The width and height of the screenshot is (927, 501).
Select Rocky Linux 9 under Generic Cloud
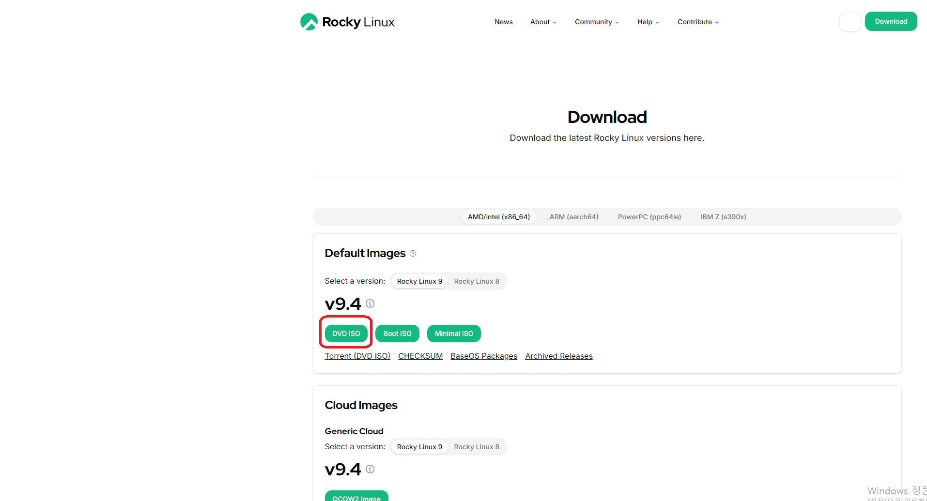419,447
